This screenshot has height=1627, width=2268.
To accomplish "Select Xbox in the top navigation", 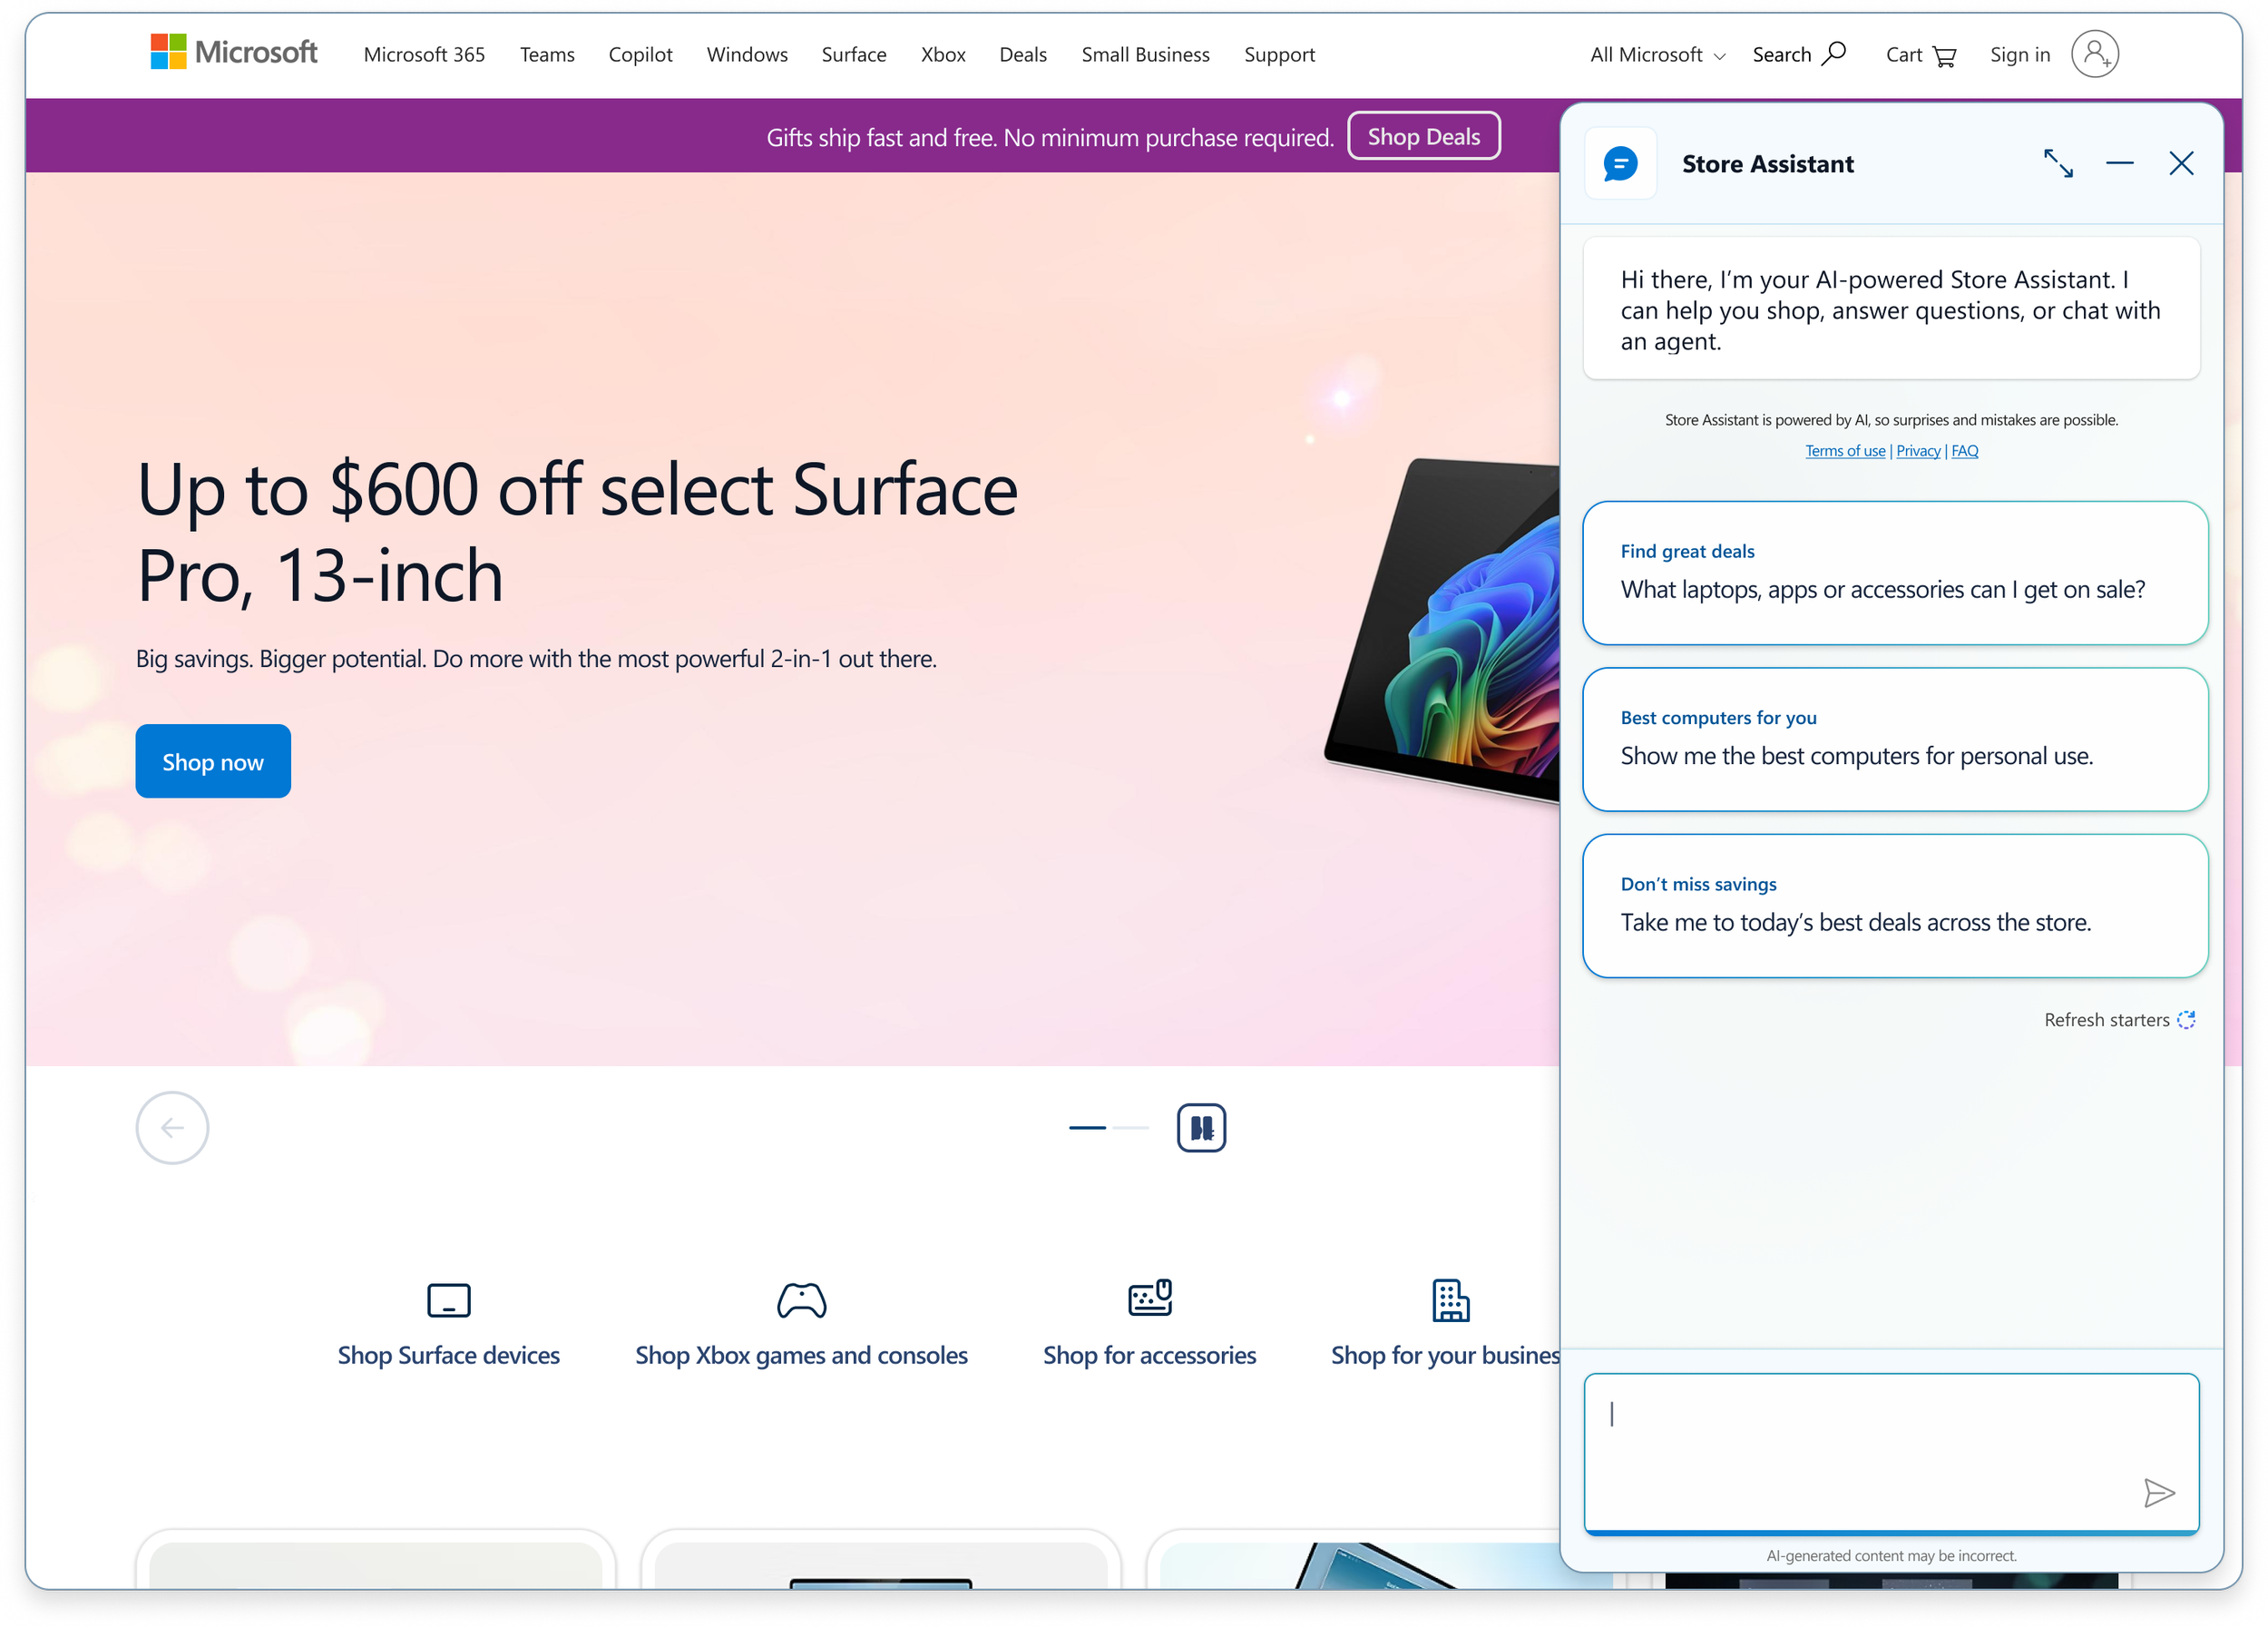I will coord(943,55).
